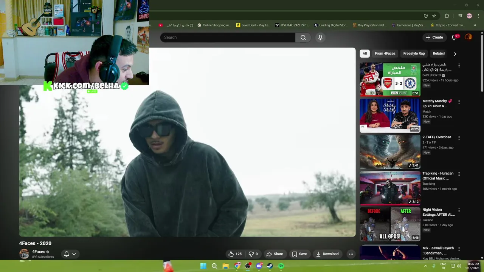Open options menu for Trap king Huracan video
Viewport: 484px width, 272px height.
coord(459,174)
